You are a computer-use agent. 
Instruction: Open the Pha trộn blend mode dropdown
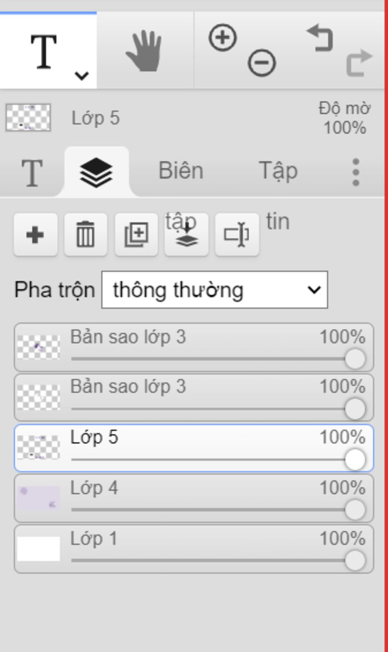214,290
